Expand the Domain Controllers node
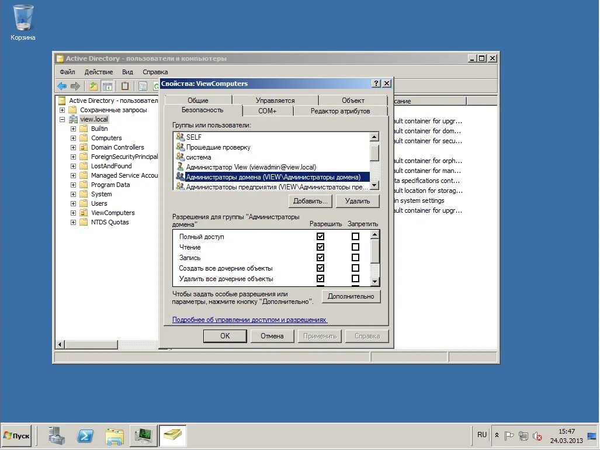 tap(73, 148)
